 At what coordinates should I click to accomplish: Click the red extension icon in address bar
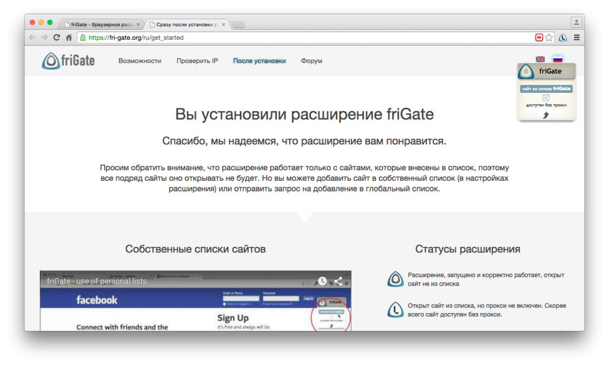coord(539,37)
